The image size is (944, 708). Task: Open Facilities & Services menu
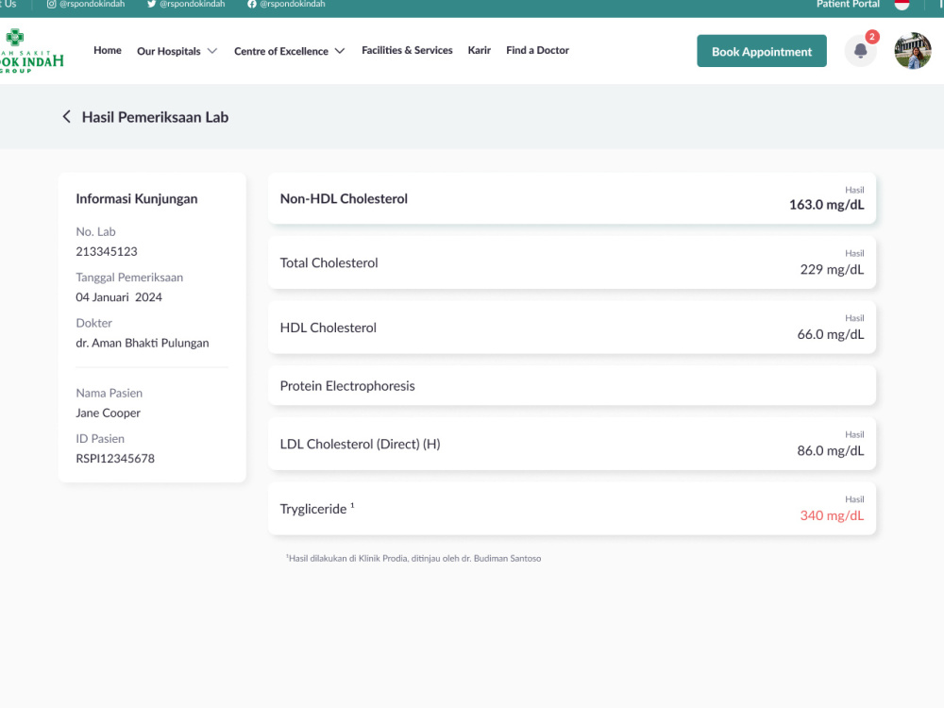(x=407, y=50)
